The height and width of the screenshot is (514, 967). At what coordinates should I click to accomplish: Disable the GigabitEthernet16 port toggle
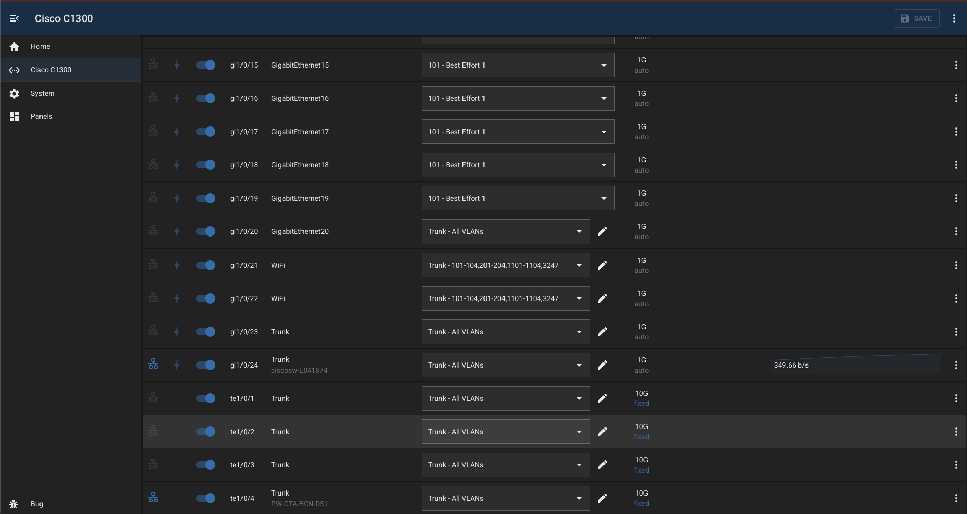[x=205, y=98]
